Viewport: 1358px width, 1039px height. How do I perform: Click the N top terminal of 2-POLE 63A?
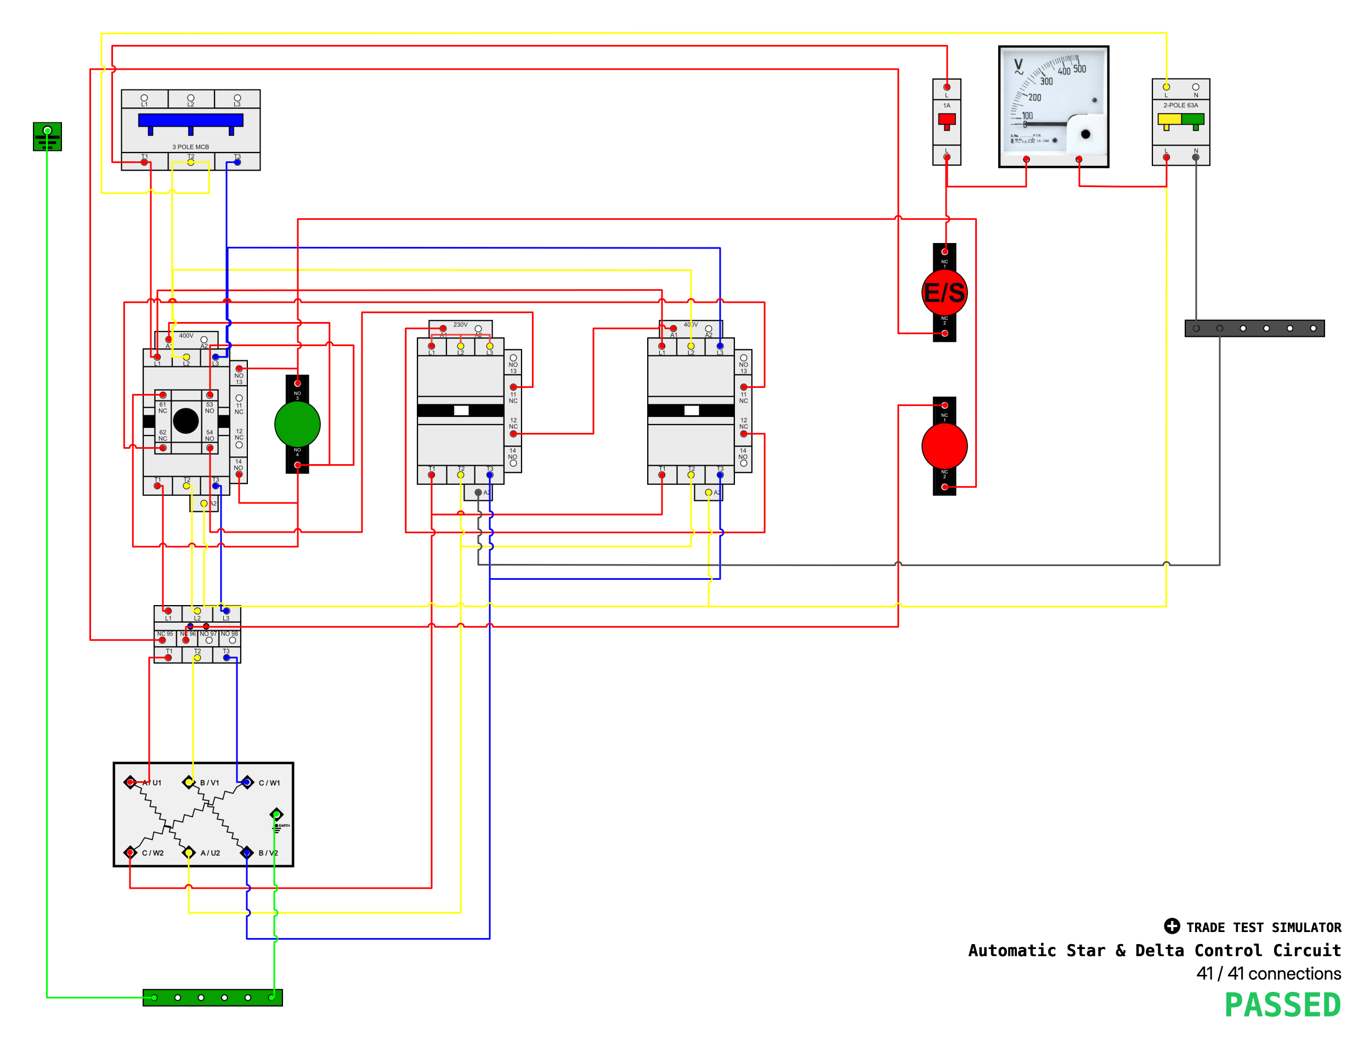pyautogui.click(x=1195, y=87)
